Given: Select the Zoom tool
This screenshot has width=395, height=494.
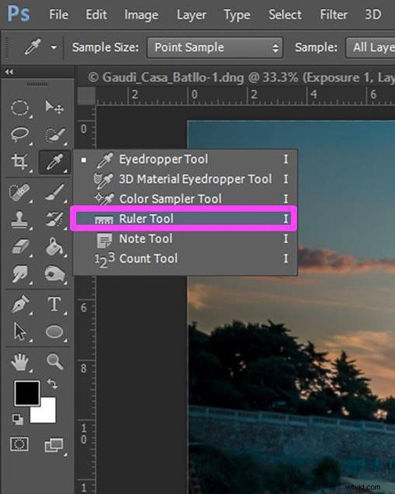Looking at the screenshot, I should point(55,361).
